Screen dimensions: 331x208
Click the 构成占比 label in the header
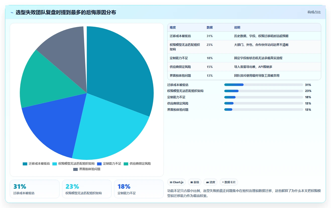314,12
